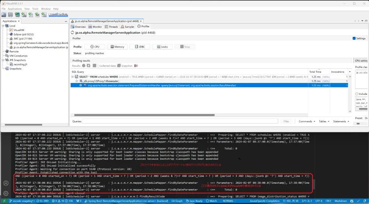
Task: Select the Include radio button
Action: (356, 94)
